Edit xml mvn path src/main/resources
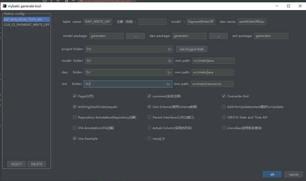This screenshot has height=181, width=306. 212,84
